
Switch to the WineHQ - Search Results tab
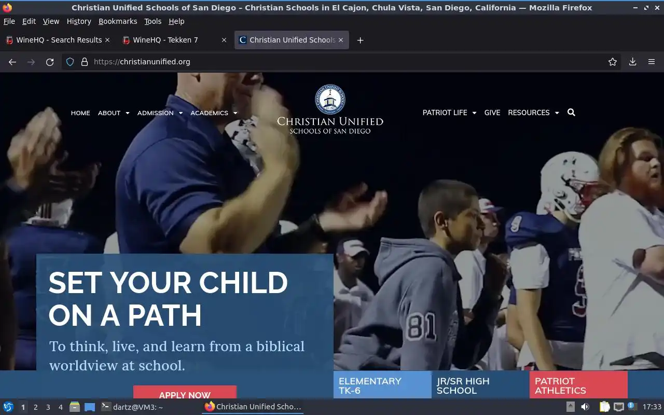[58, 40]
